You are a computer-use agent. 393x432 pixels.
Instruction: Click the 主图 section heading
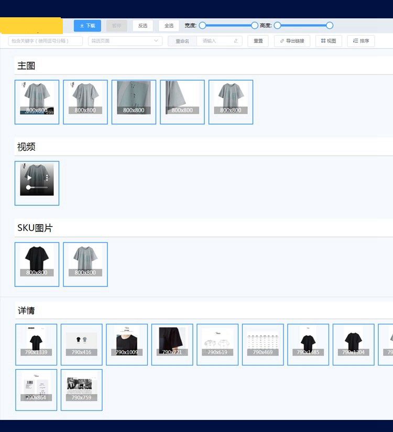(26, 65)
